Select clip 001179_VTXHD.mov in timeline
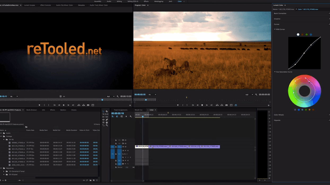The width and height of the screenshot is (330, 185). click(158, 146)
